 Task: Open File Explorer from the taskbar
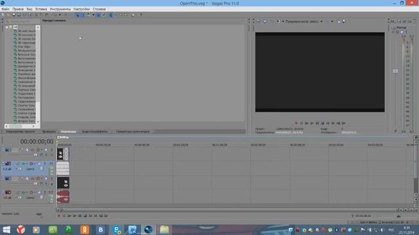click(164, 229)
